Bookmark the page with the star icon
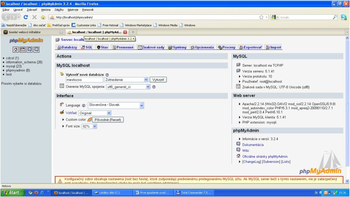Image resolution: width=350 pixels, height=197 pixels. click(261, 17)
